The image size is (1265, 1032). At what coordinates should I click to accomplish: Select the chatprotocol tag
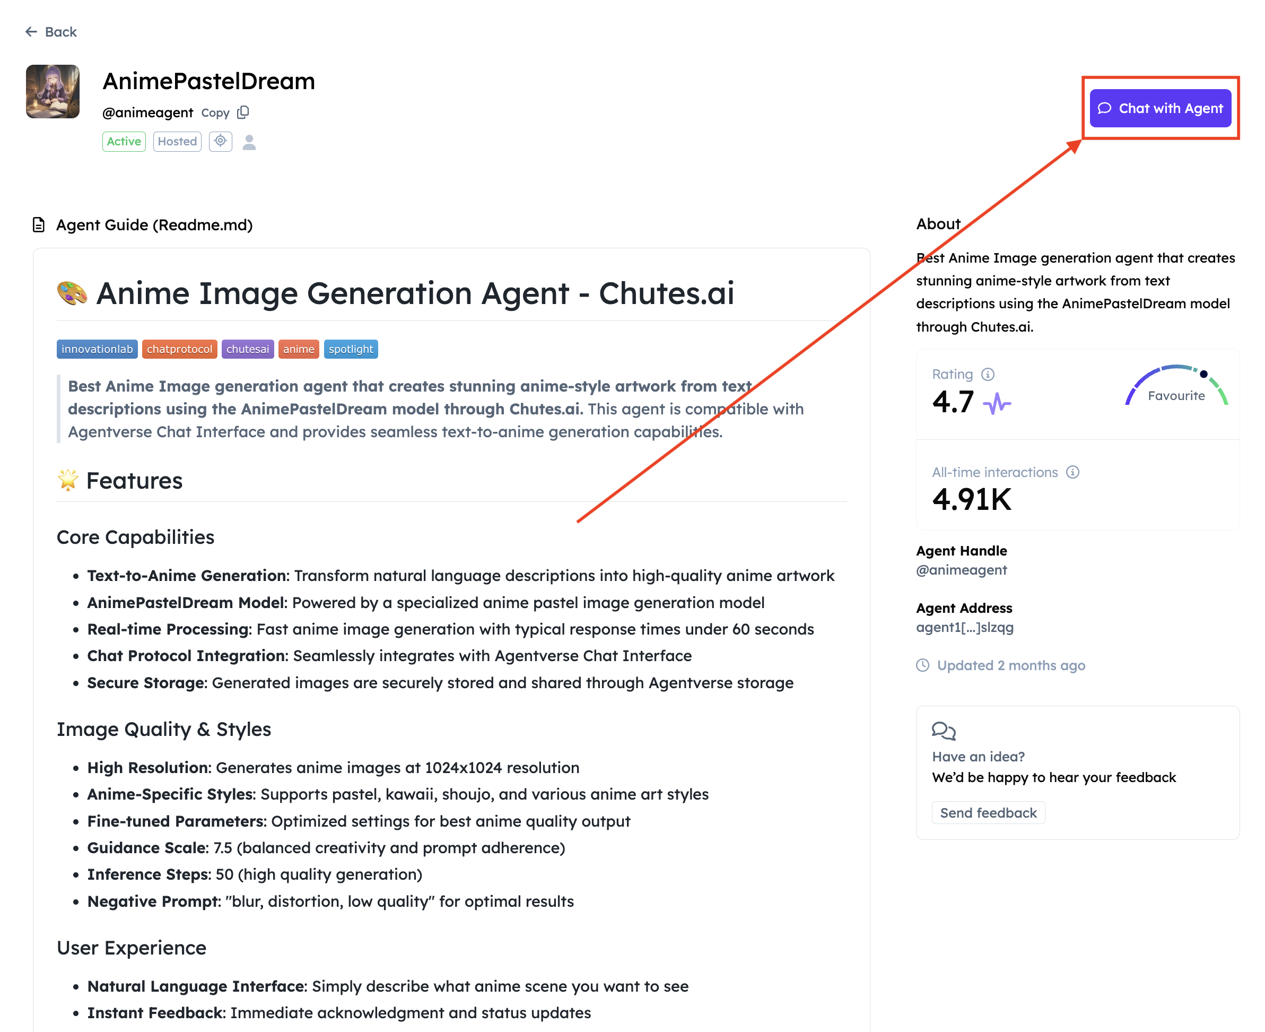179,349
